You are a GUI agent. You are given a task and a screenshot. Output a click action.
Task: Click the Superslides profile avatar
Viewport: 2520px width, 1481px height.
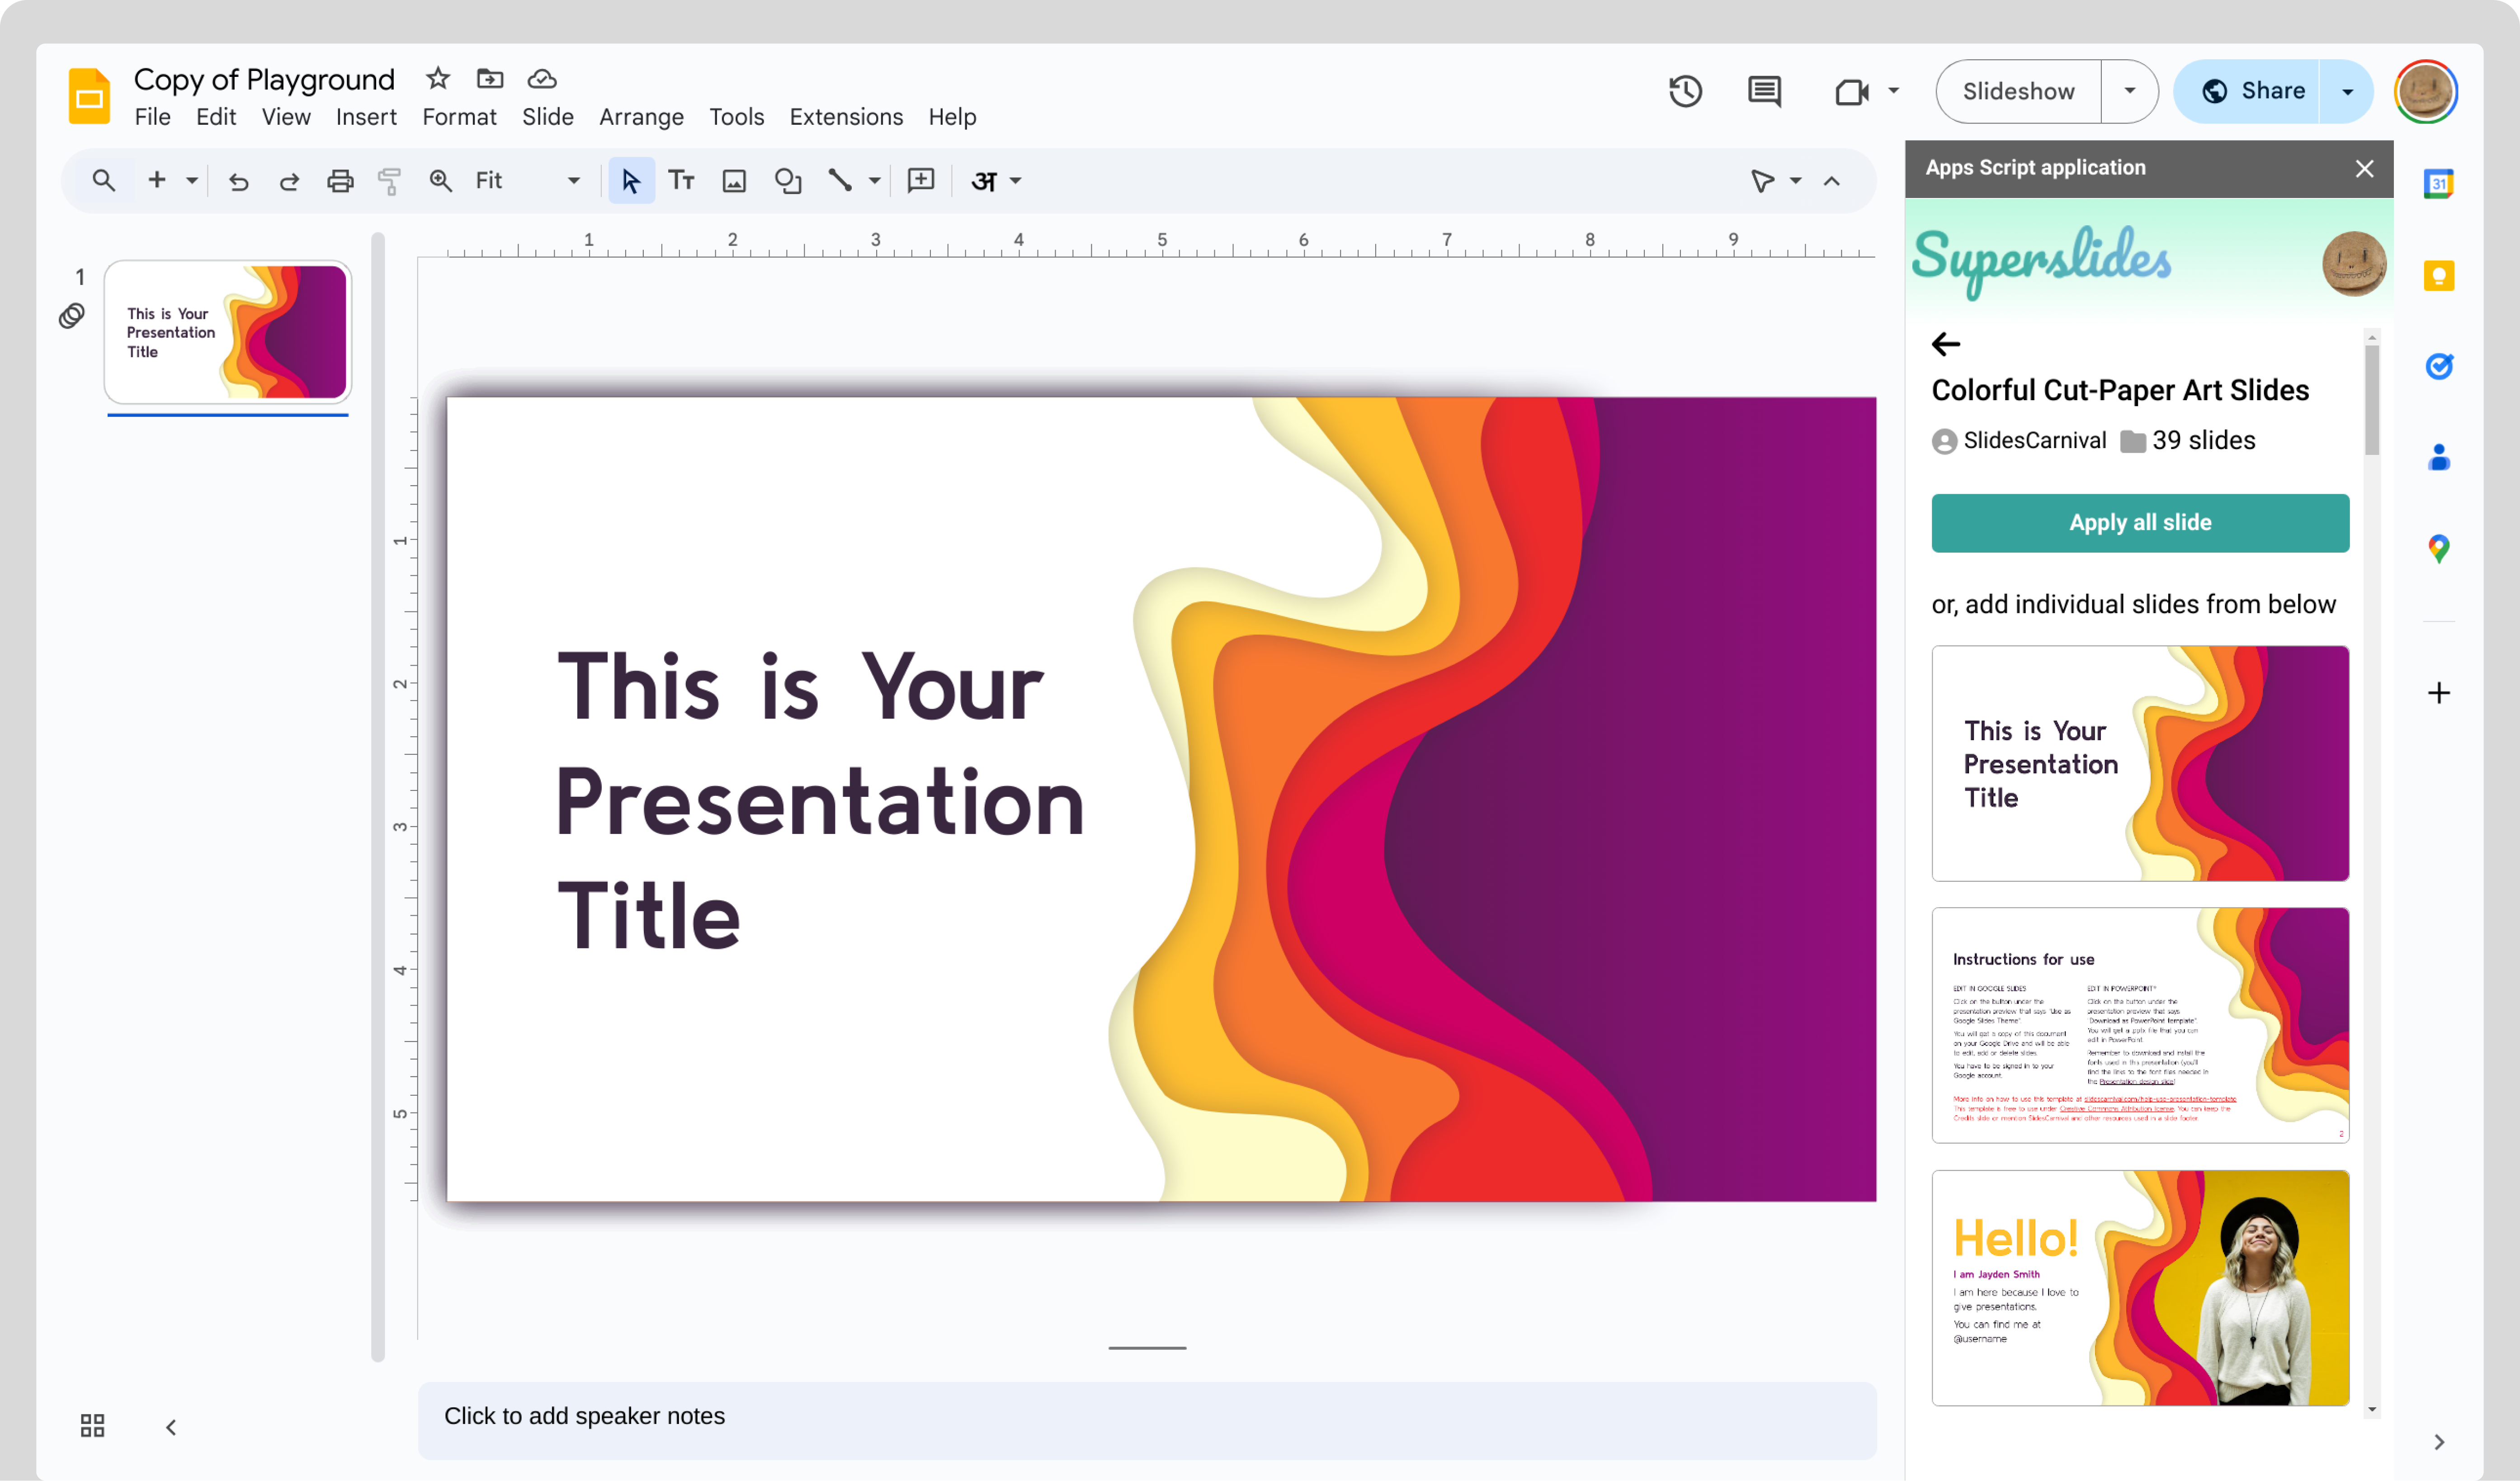point(2353,264)
